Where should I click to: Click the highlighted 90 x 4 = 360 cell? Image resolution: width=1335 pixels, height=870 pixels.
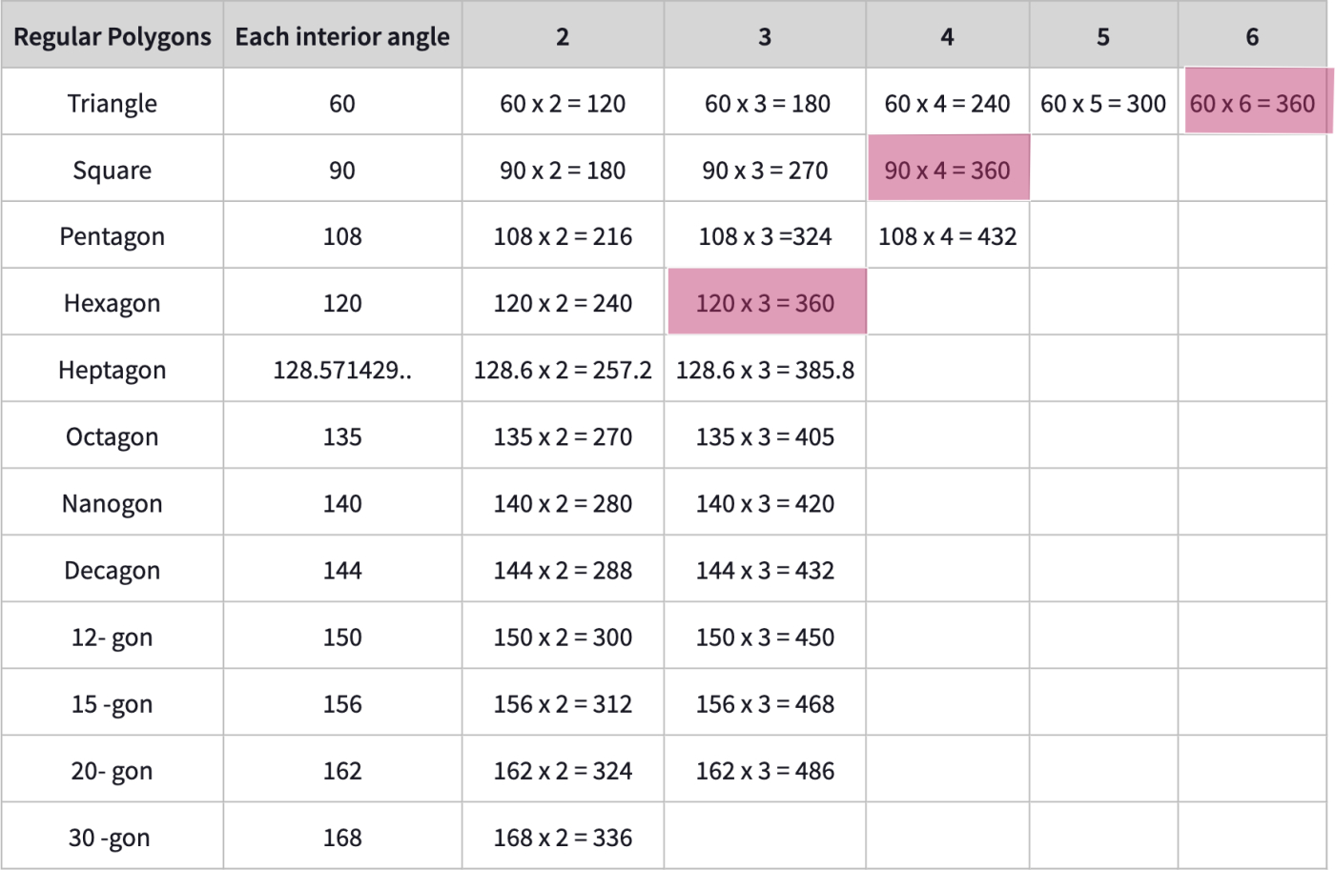(x=948, y=169)
